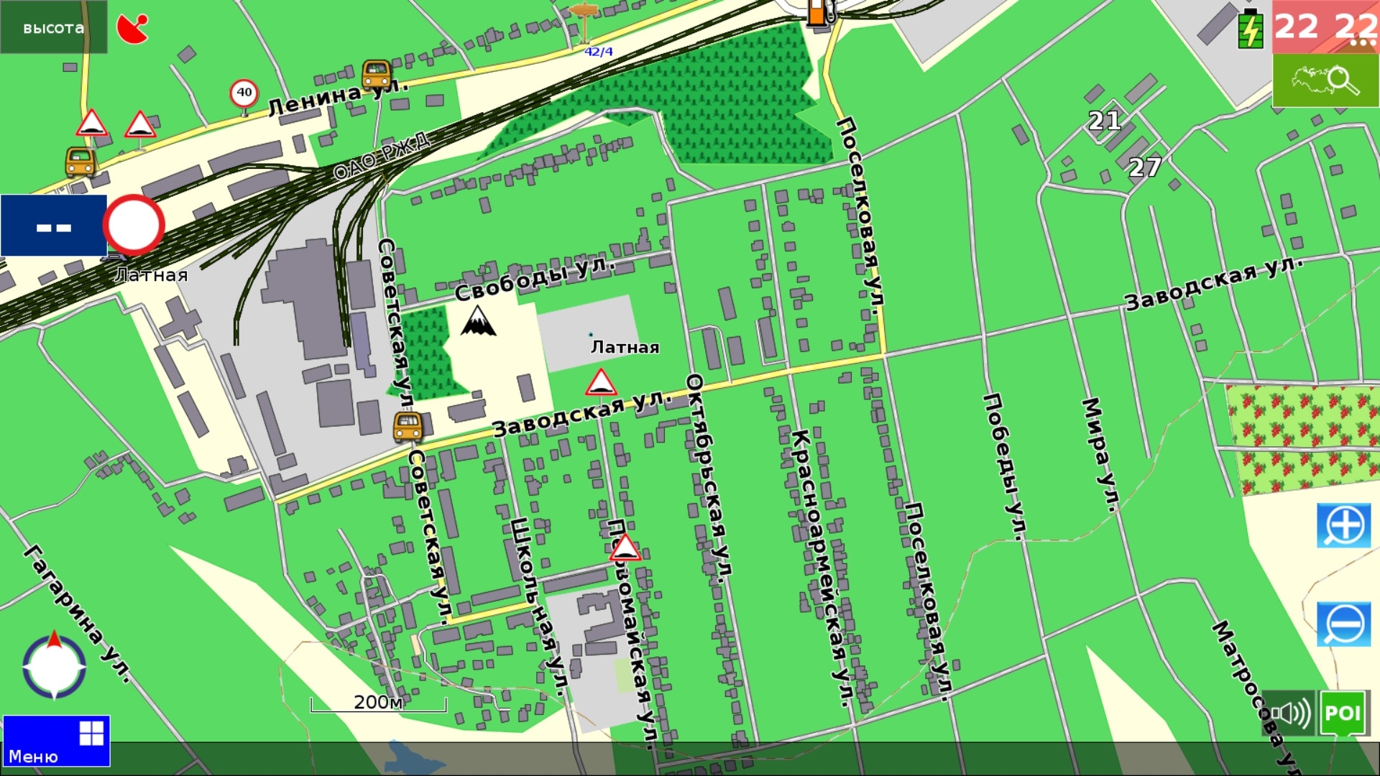Viewport: 1380px width, 776px height.
Task: Tap the gas station icon at top
Action: (x=817, y=14)
